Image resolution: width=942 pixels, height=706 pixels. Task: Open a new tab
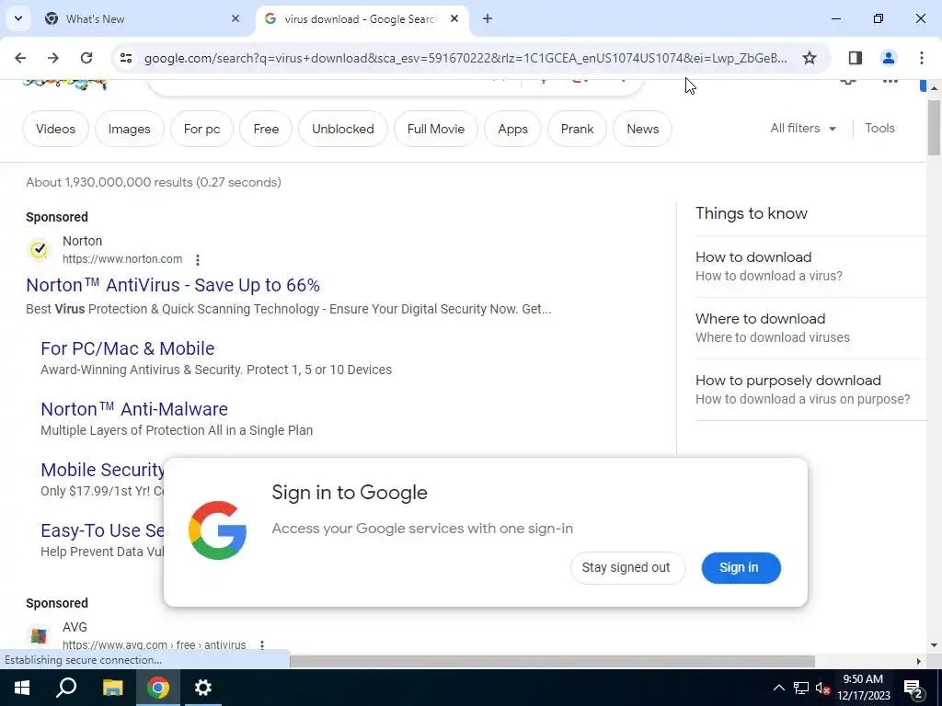tap(488, 18)
